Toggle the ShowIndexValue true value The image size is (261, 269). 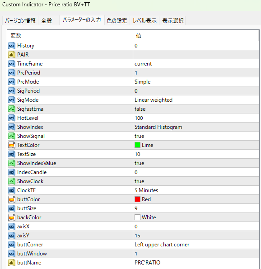[196, 163]
